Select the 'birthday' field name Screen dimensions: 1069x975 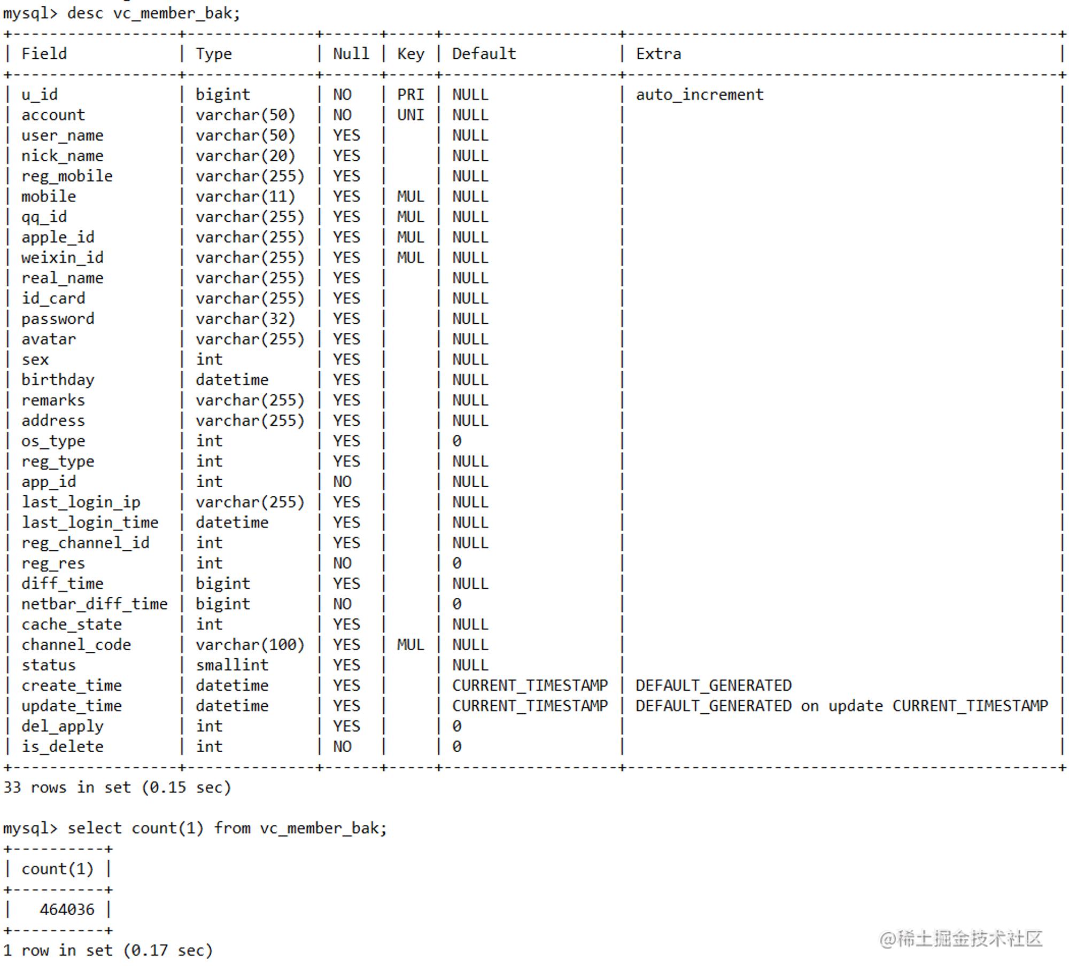click(x=58, y=380)
